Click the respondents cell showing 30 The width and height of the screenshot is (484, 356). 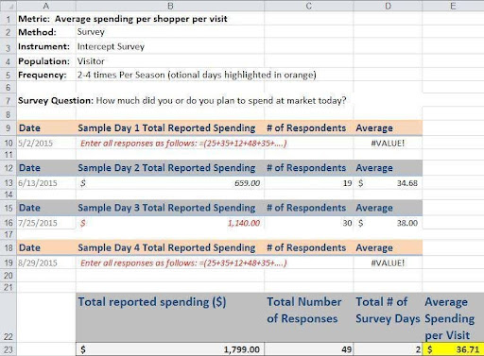tap(309, 223)
